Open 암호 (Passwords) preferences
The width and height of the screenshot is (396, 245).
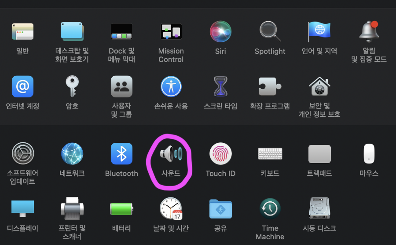pos(72,86)
